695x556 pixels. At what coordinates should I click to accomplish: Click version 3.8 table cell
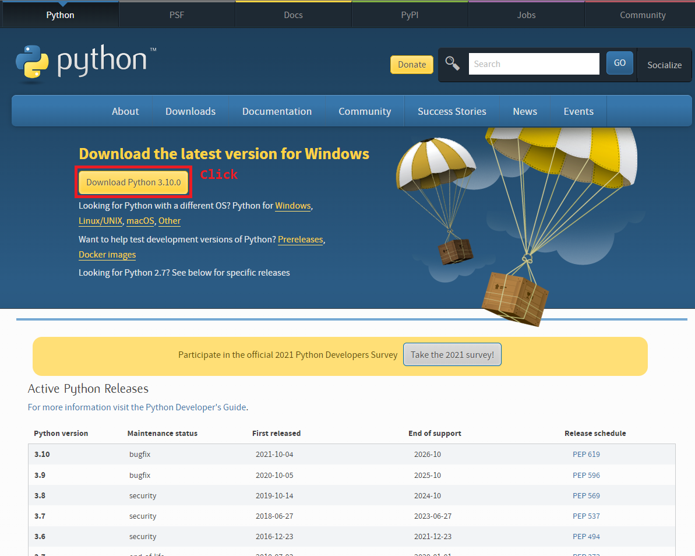click(40, 495)
